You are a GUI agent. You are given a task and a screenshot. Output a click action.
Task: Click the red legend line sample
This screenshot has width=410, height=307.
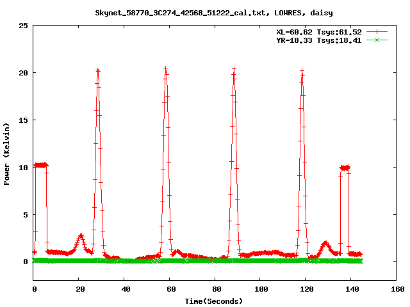pyautogui.click(x=377, y=32)
